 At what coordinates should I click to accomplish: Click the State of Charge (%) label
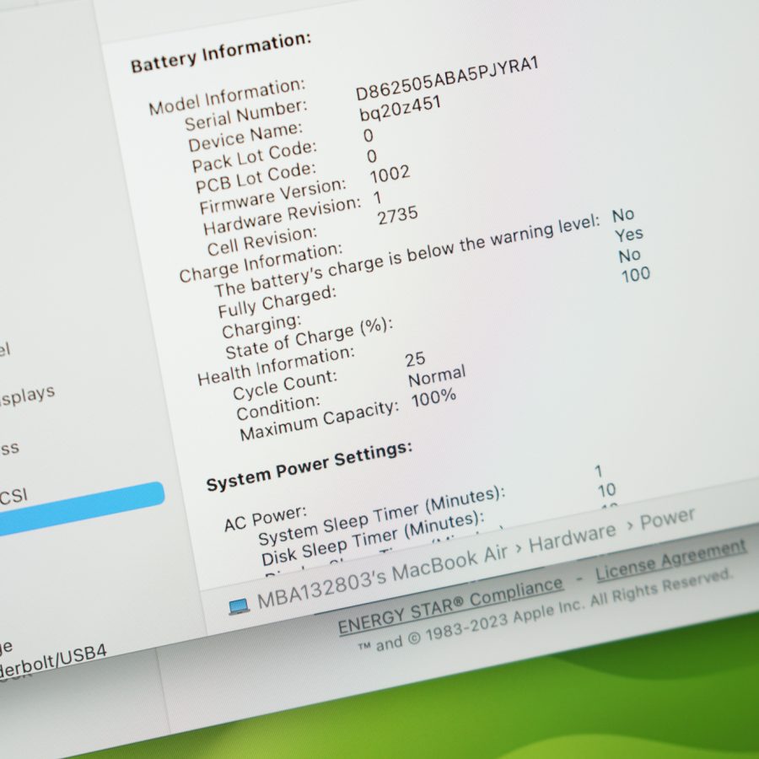click(x=310, y=338)
